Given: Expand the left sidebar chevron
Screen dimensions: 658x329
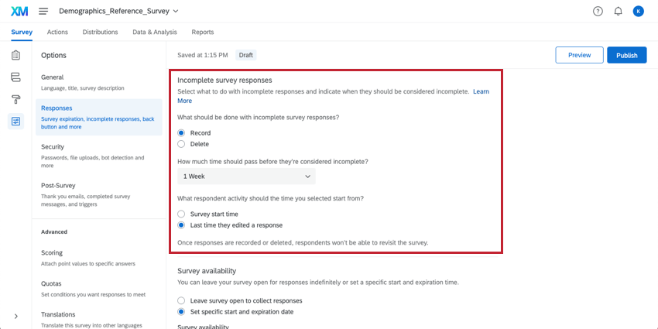Looking at the screenshot, I should pos(15,316).
